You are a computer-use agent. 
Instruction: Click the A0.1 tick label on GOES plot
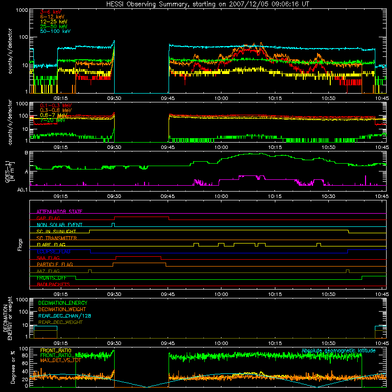coord(23,190)
